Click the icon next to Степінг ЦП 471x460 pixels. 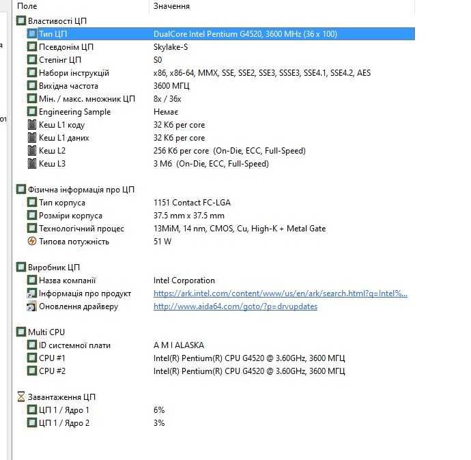32,59
